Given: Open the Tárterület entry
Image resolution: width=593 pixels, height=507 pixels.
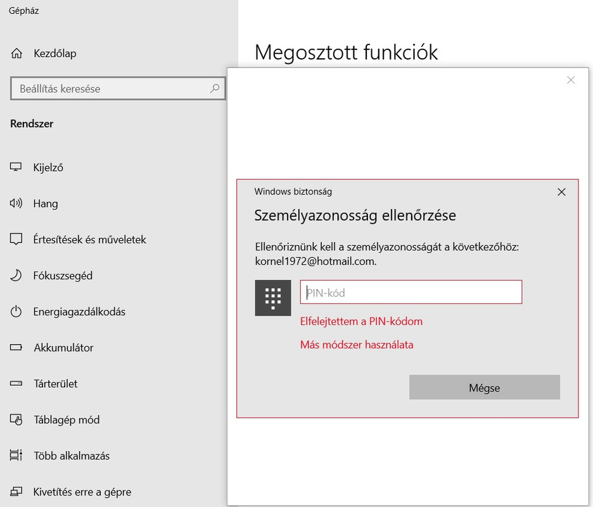Looking at the screenshot, I should (x=56, y=383).
